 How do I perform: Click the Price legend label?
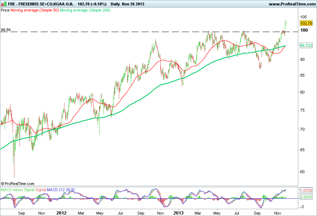point(5,10)
